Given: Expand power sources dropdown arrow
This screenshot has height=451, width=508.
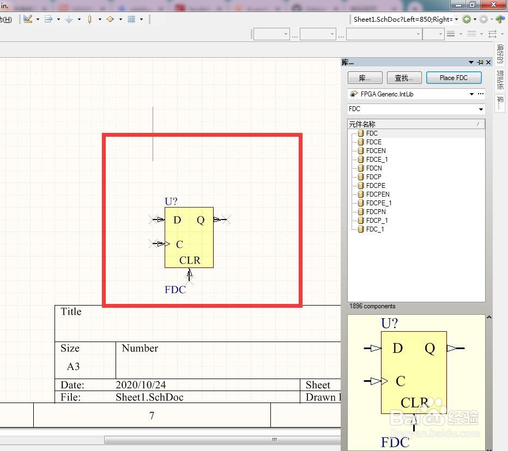Looking at the screenshot, I should 79,20.
